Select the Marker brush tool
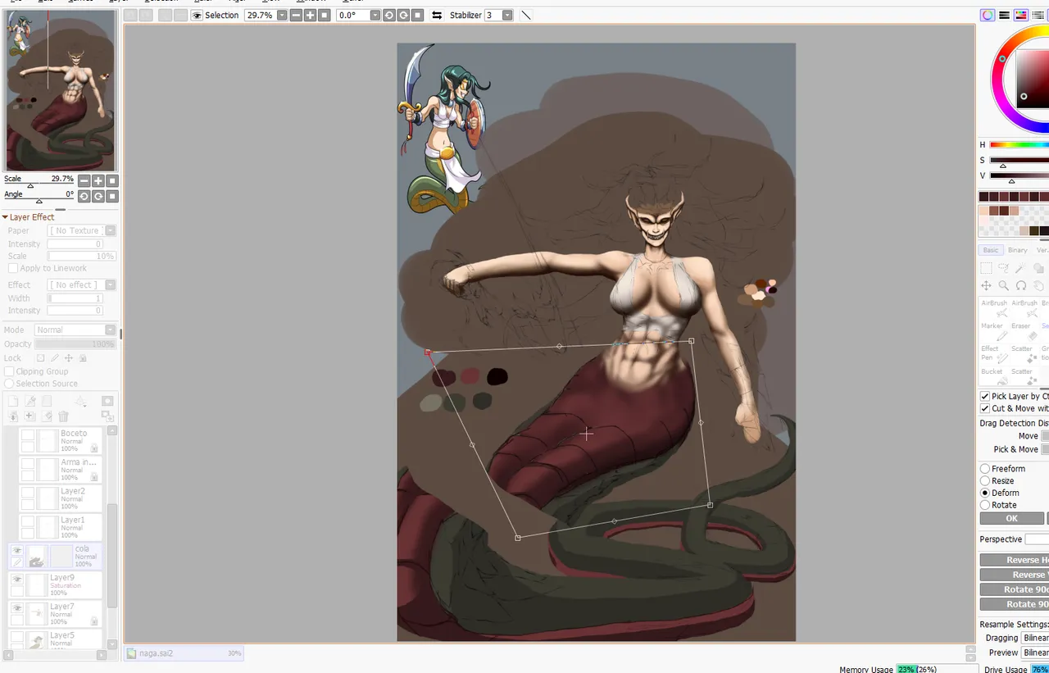 click(992, 332)
